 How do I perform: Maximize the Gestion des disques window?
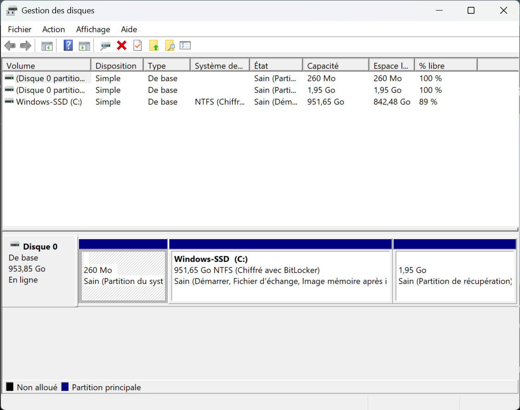coord(471,11)
